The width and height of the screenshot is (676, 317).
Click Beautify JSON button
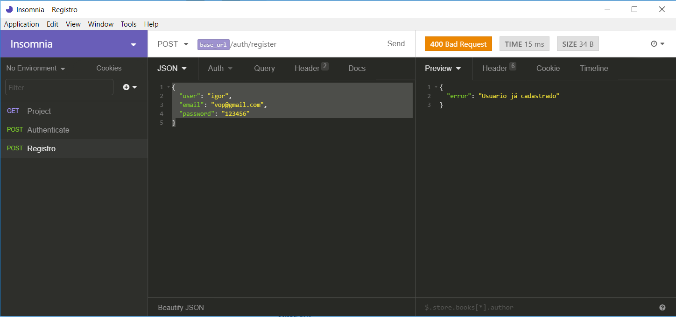[181, 308]
